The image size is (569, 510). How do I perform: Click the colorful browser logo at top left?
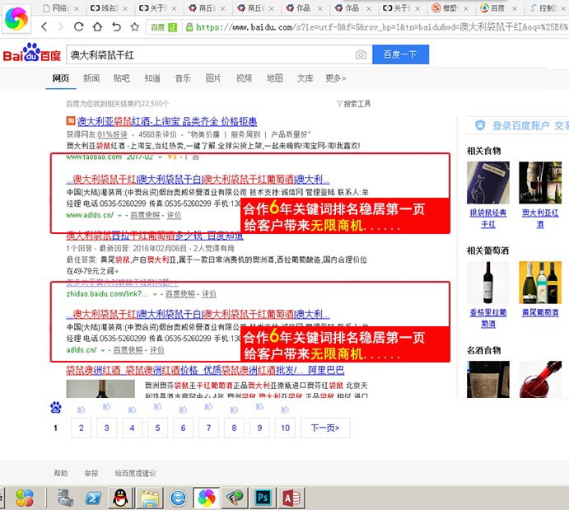[16, 18]
